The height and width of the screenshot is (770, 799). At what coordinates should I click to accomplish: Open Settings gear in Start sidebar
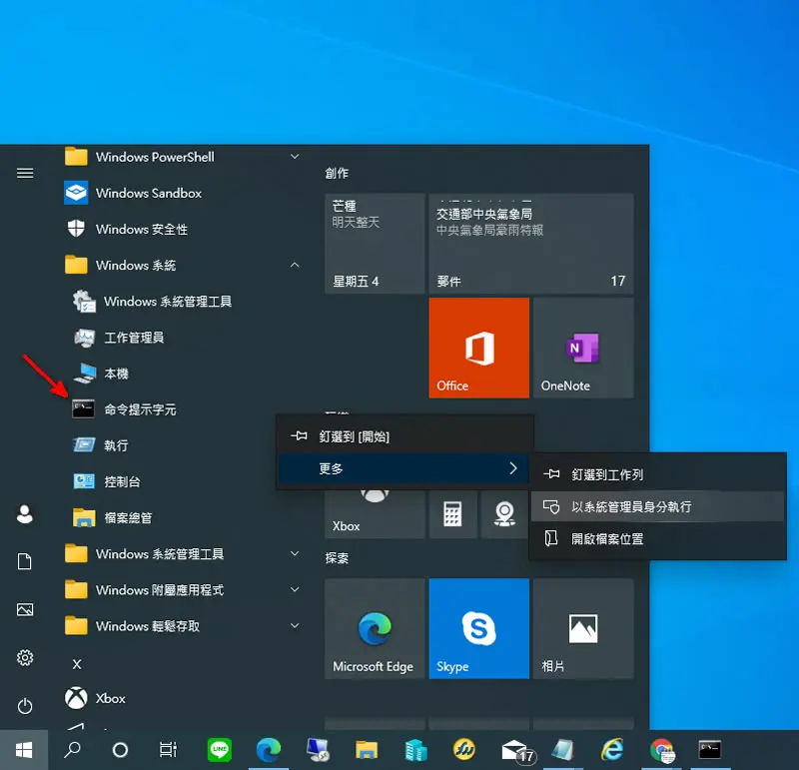(25, 657)
